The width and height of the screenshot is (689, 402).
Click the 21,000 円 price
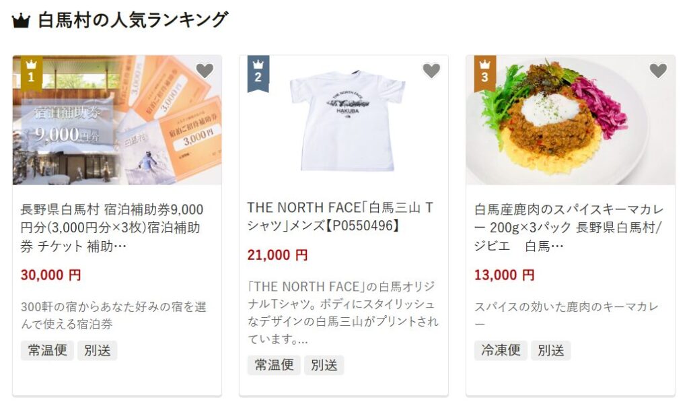(277, 255)
